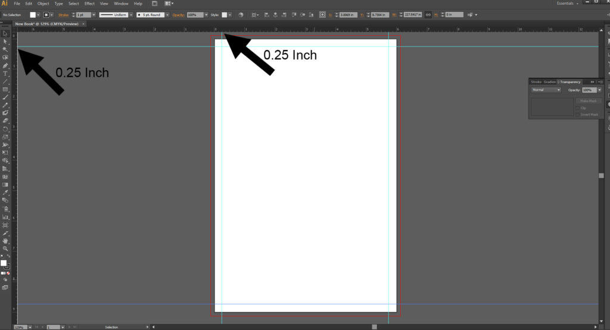This screenshot has width=610, height=330.
Task: Pick the Lasso tool
Action: coord(5,57)
